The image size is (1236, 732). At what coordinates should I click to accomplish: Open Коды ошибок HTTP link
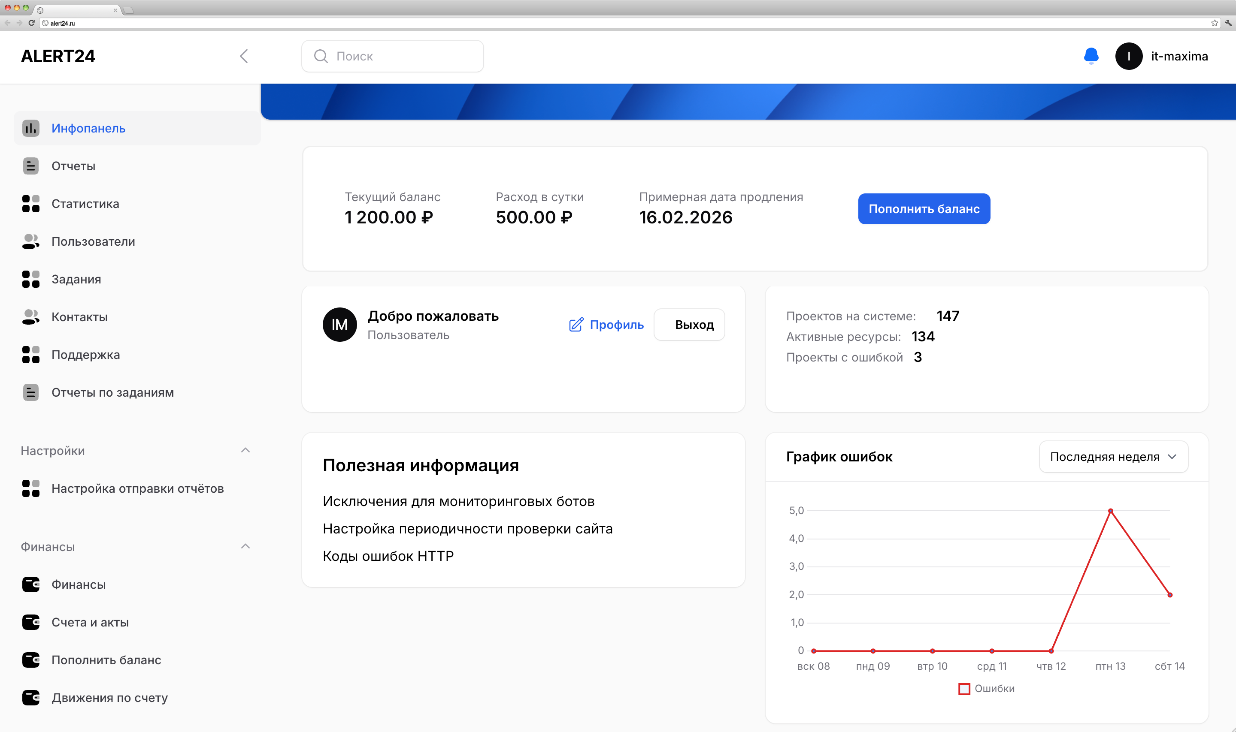point(388,556)
